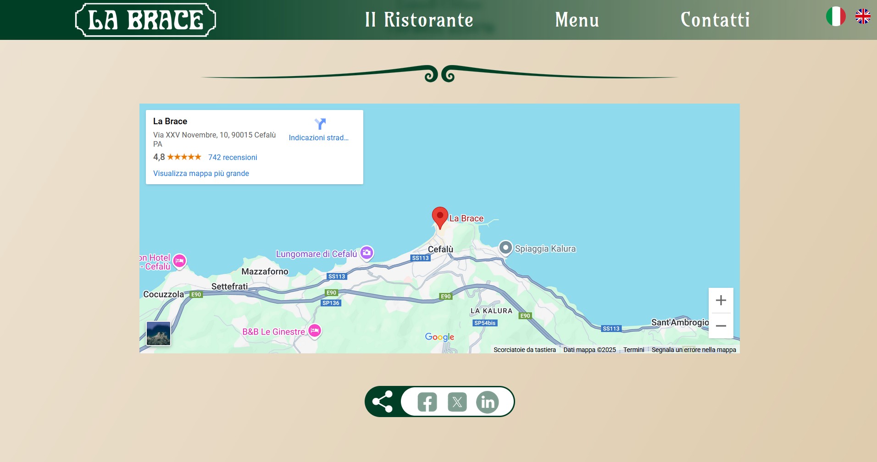877x462 pixels.
Task: Share the page on Facebook
Action: coord(427,402)
